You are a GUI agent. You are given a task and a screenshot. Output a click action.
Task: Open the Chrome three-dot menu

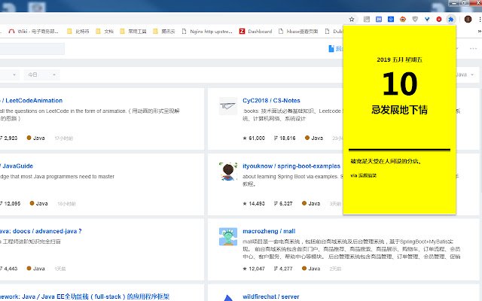(x=480, y=20)
